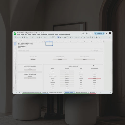Open text rotation dropdown
This screenshot has width=125, height=125.
85,37
